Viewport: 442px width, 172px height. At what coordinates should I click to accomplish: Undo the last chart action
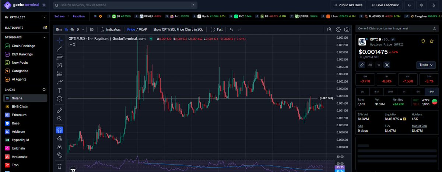tap(231, 29)
